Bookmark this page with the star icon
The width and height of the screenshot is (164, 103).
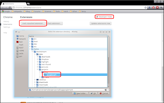pyautogui.click(x=146, y=7)
